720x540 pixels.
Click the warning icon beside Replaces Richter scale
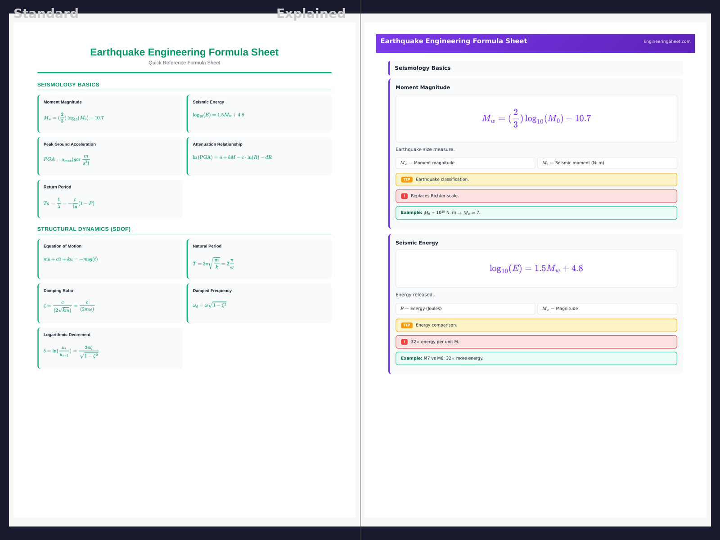click(x=404, y=196)
